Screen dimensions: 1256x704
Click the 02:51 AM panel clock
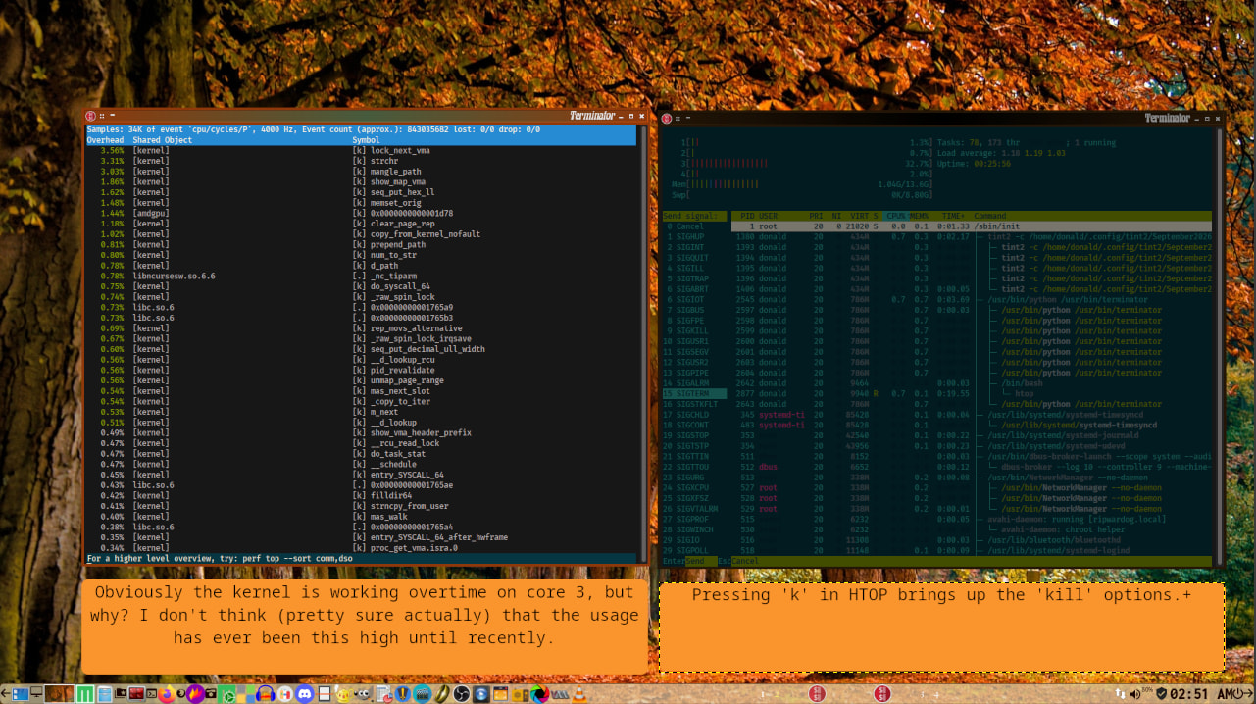click(x=1205, y=694)
